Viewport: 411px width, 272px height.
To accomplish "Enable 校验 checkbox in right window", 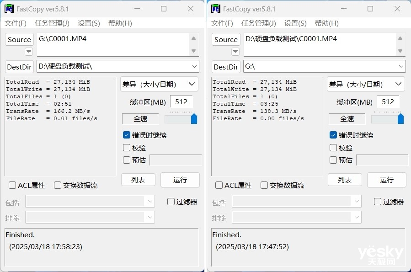I will [333, 148].
